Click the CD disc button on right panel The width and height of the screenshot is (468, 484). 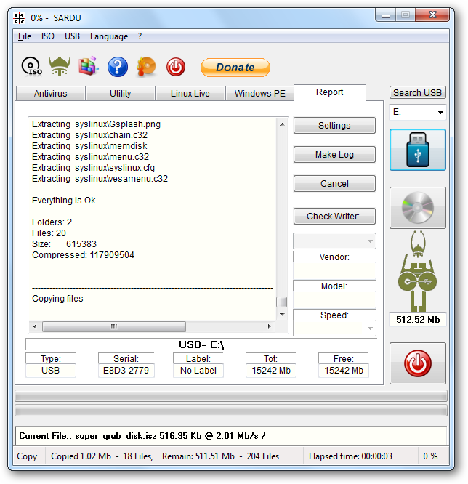[417, 208]
